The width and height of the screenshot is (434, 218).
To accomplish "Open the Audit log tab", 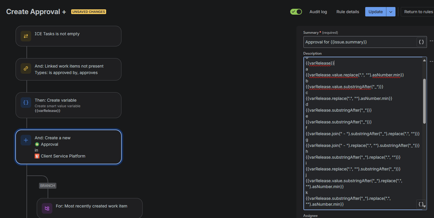I will 318,12.
